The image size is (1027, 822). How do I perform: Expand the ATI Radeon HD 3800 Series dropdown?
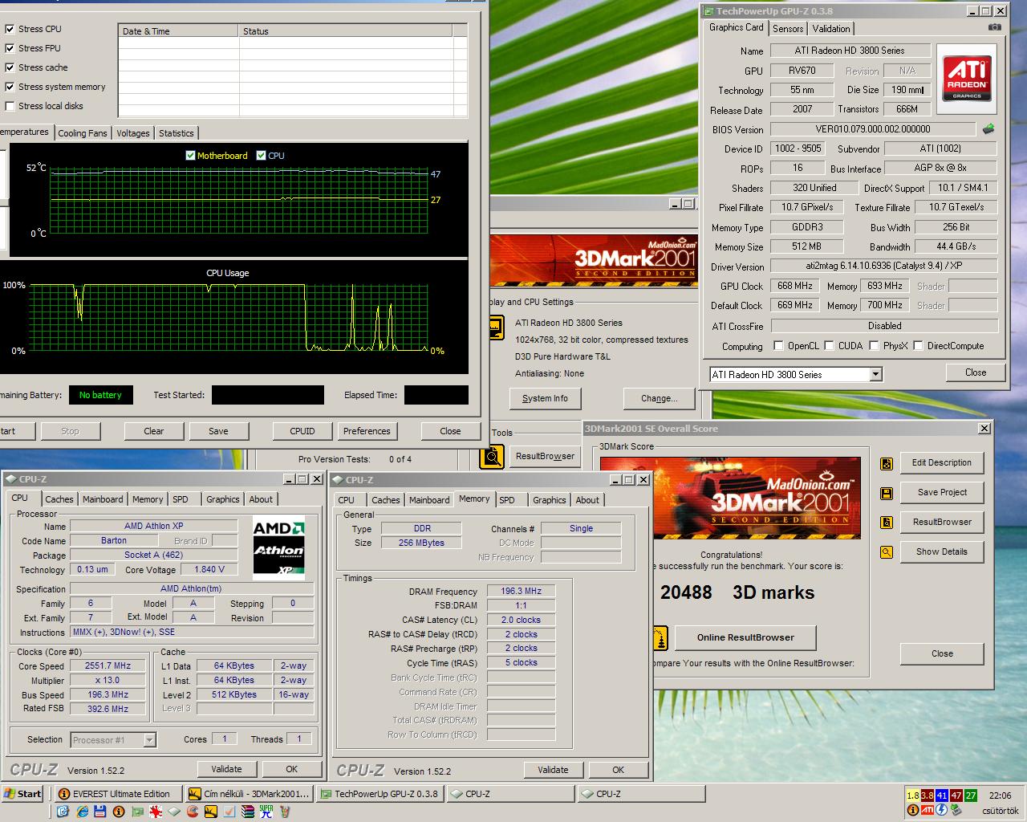pos(875,375)
